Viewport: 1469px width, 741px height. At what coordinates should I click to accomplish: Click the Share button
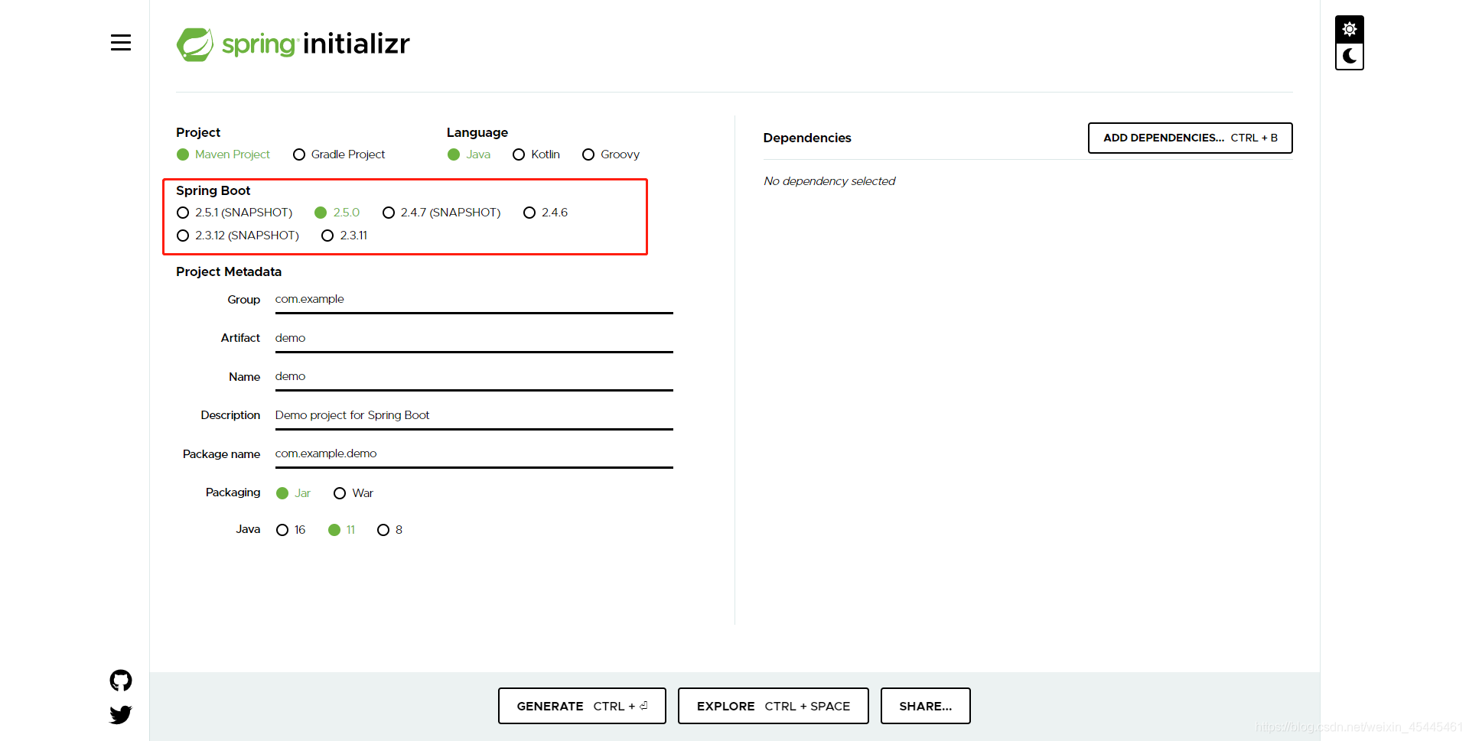click(926, 706)
